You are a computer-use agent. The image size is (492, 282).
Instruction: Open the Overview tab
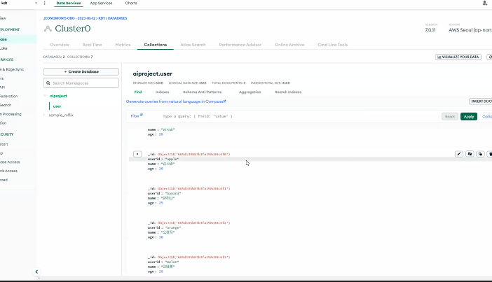pos(60,45)
